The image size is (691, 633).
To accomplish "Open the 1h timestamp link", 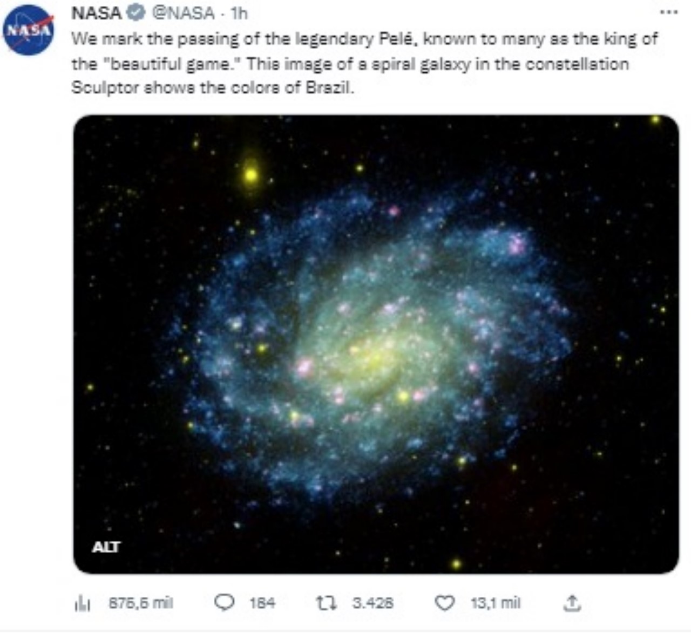I will click(x=239, y=13).
